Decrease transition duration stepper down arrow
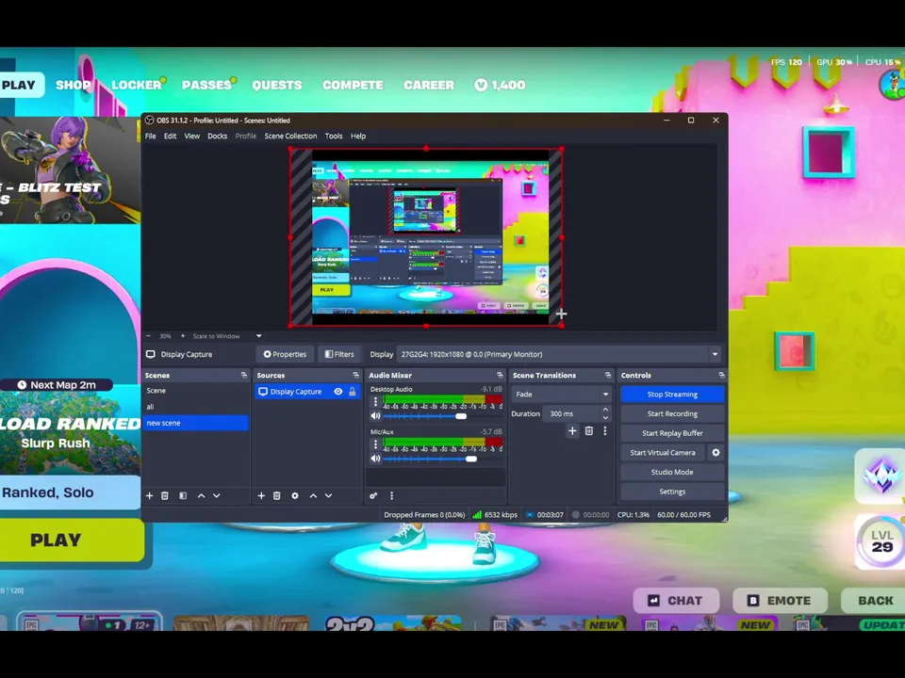905x678 pixels. pos(605,417)
